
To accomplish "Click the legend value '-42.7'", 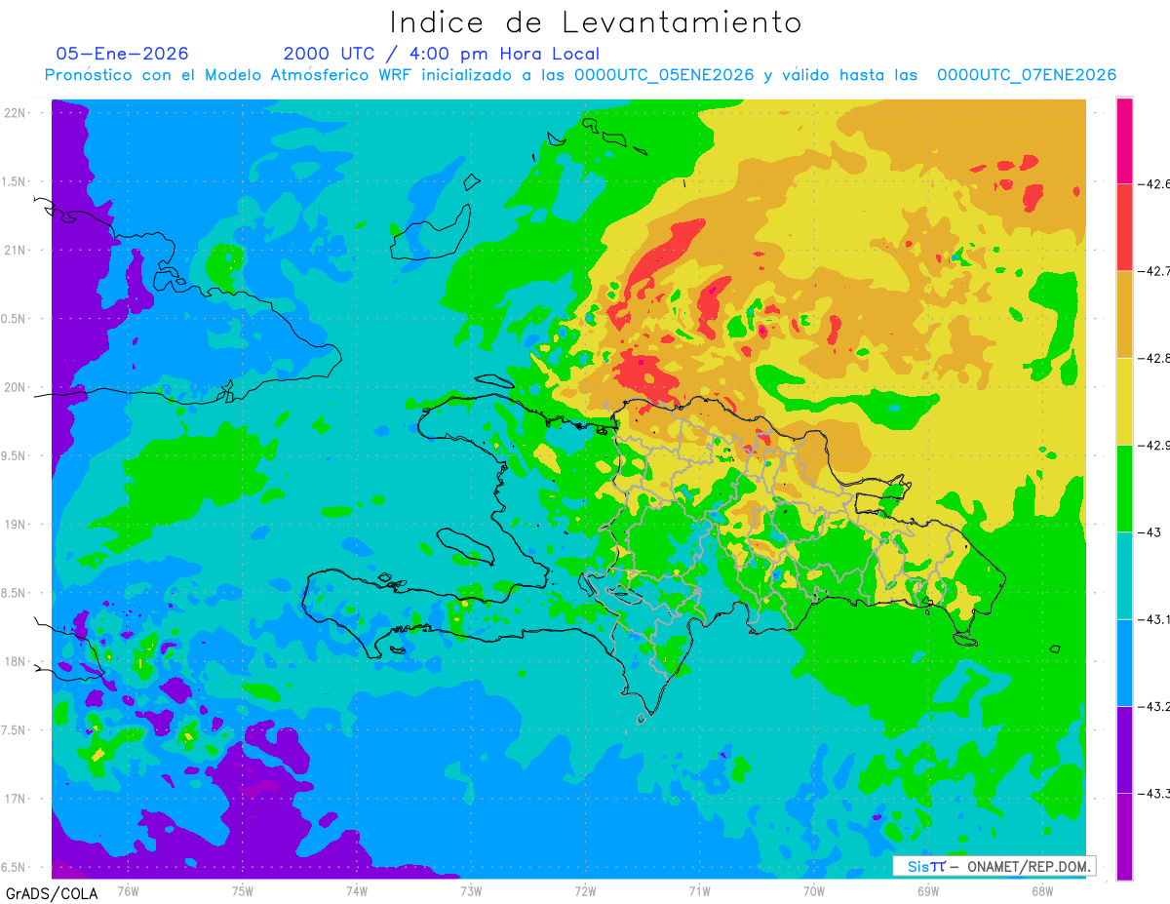I will click(1153, 271).
